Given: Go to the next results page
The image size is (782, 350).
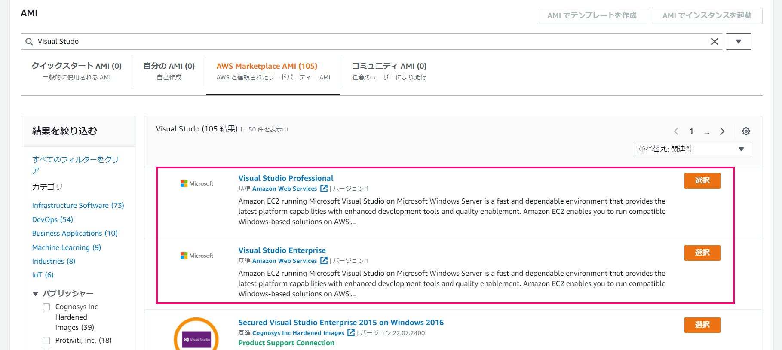Looking at the screenshot, I should click(x=722, y=131).
